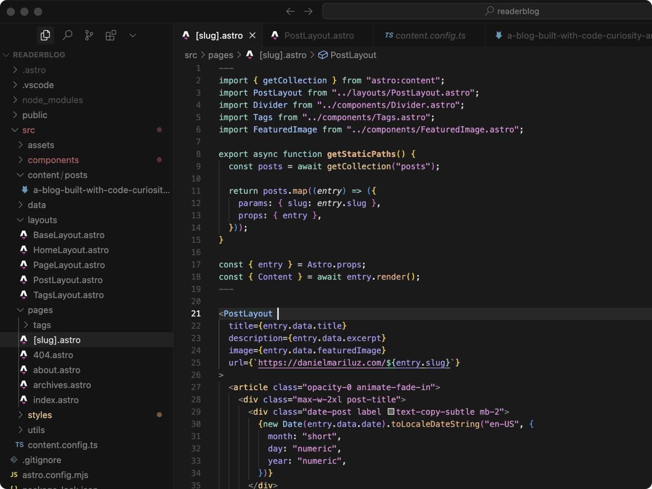The height and width of the screenshot is (489, 652).
Task: Click the JS icon beside astro.config.mjs
Action: pyautogui.click(x=14, y=475)
